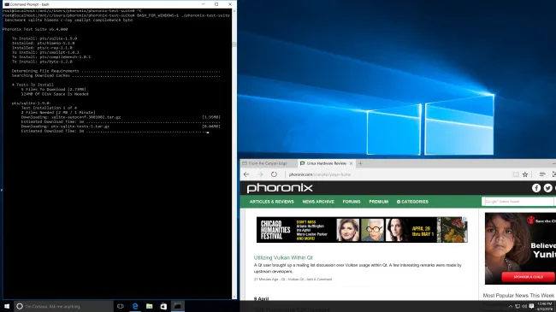Open Phoronix Twitter page icon
Image resolution: width=556 pixels, height=312 pixels.
pyautogui.click(x=547, y=188)
